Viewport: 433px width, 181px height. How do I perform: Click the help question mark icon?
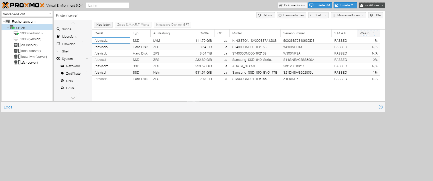[371, 15]
